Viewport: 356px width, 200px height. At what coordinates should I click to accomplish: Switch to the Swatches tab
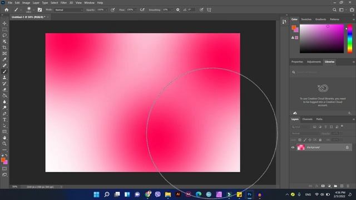point(306,19)
